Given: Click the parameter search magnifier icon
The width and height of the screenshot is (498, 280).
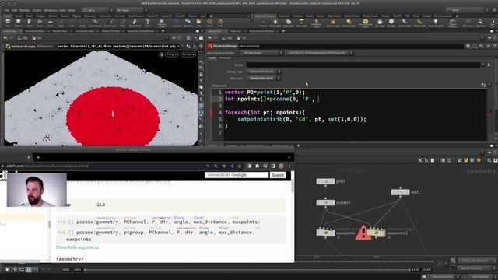Looking at the screenshot, I should pos(482,46).
